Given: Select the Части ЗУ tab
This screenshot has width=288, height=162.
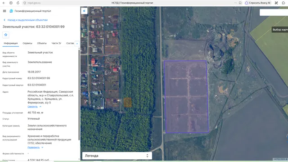Looking at the screenshot, I should pos(56,43).
